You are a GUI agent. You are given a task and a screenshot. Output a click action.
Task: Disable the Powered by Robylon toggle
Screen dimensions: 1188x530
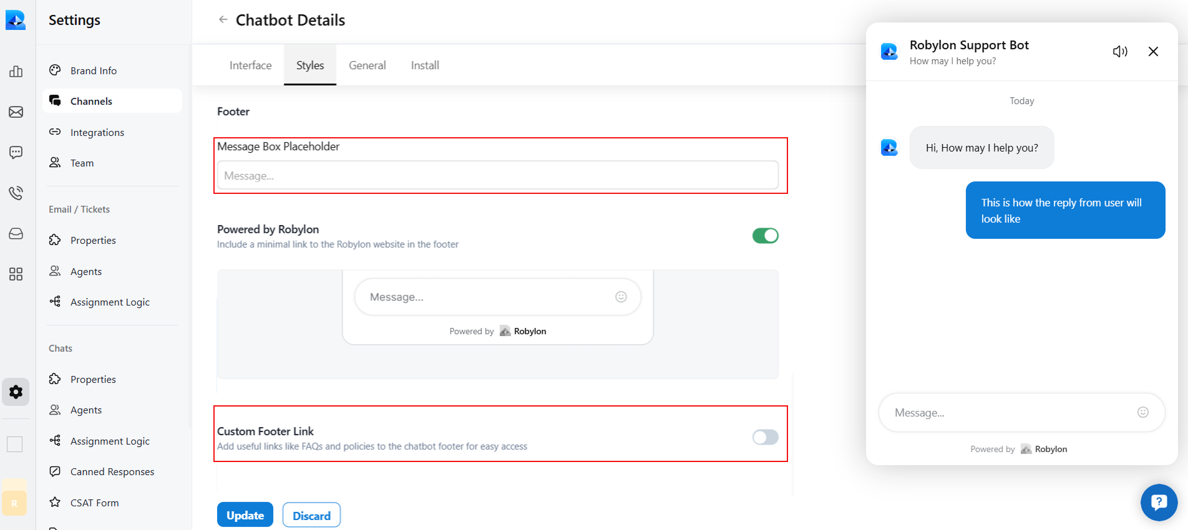765,236
